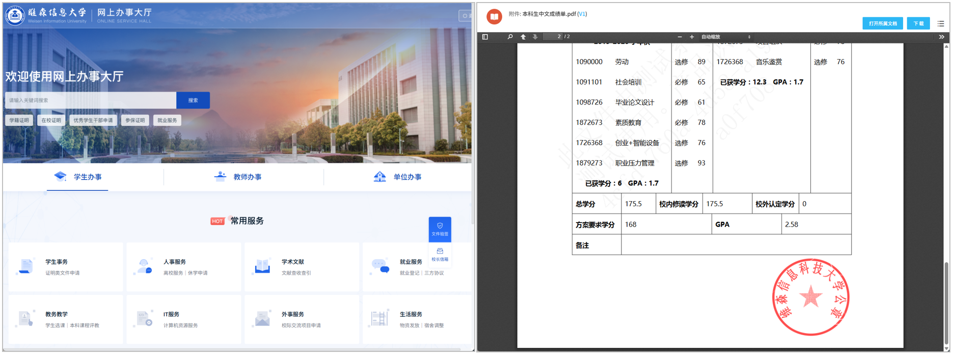Open the 学术文献 service card
This screenshot has height=356, width=954.
(301, 267)
